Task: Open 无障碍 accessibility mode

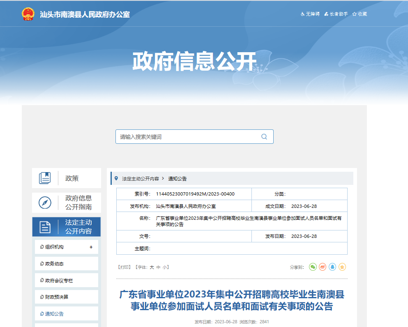Action: click(x=310, y=14)
